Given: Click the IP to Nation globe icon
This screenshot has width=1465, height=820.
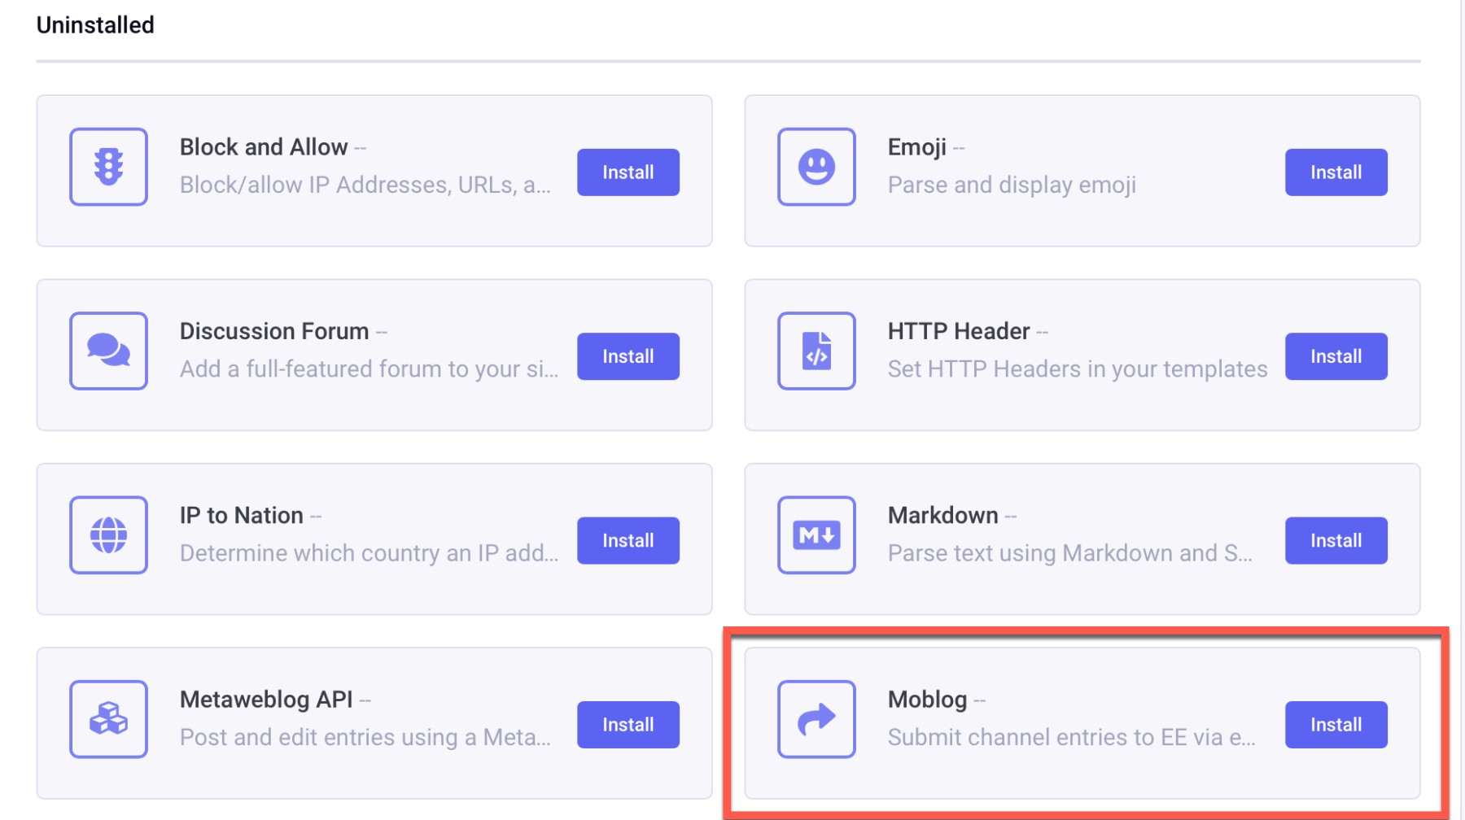Looking at the screenshot, I should pyautogui.click(x=108, y=535).
